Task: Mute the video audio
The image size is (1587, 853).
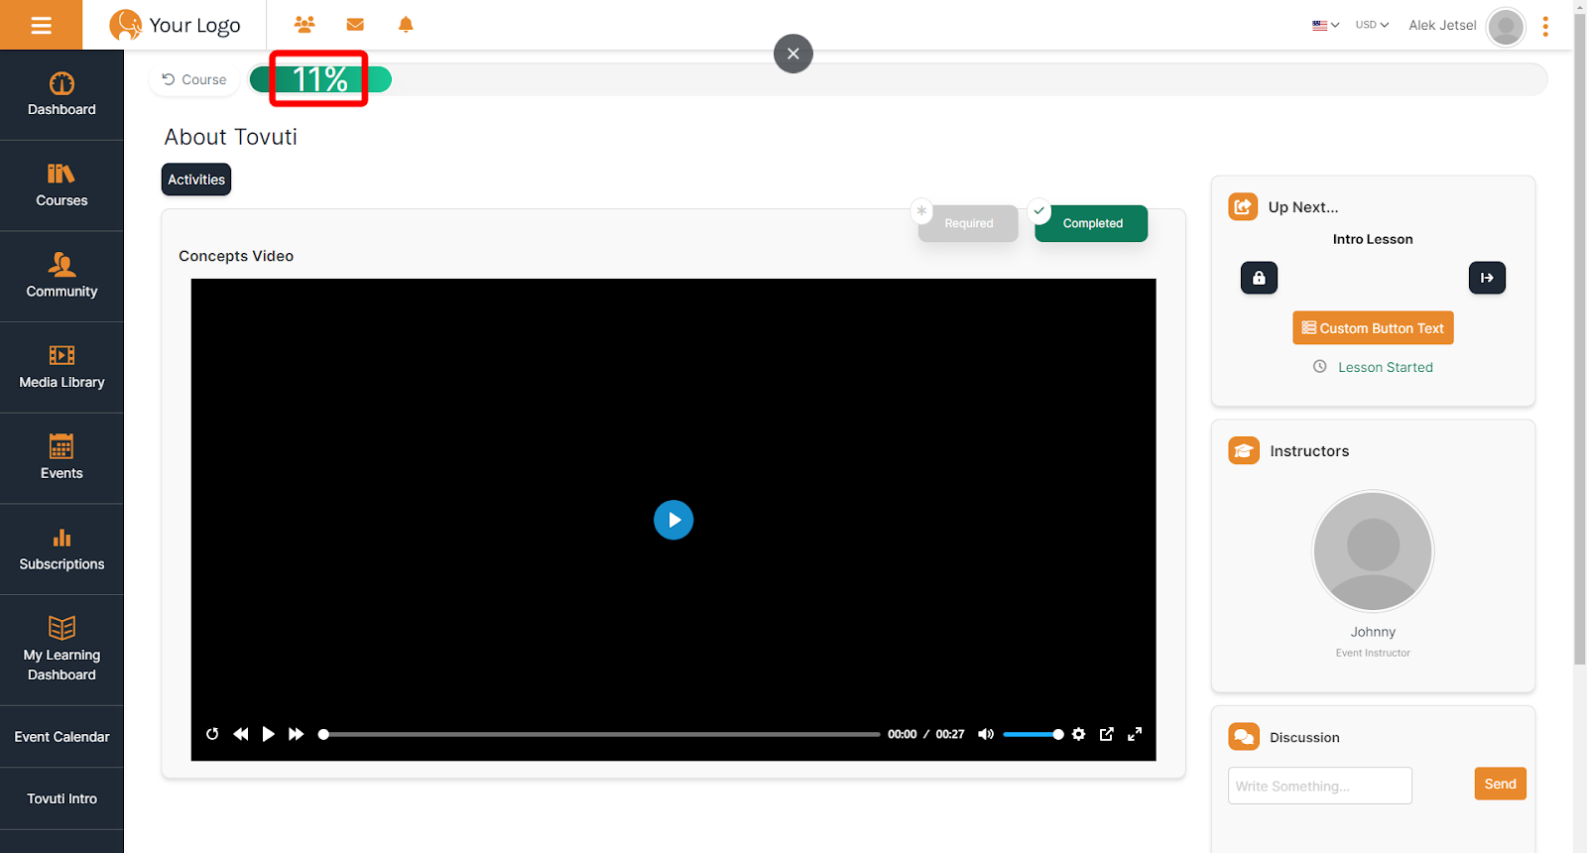Action: [x=986, y=734]
